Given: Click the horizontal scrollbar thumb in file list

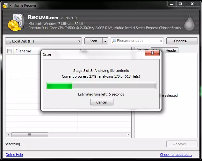Looking at the screenshot, I should (30, 134).
